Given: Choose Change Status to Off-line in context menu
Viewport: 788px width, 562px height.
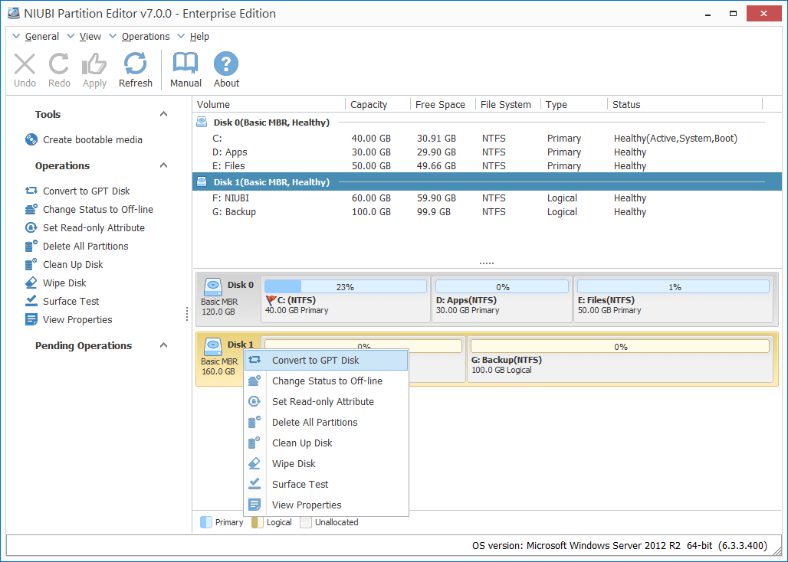Looking at the screenshot, I should pos(326,381).
